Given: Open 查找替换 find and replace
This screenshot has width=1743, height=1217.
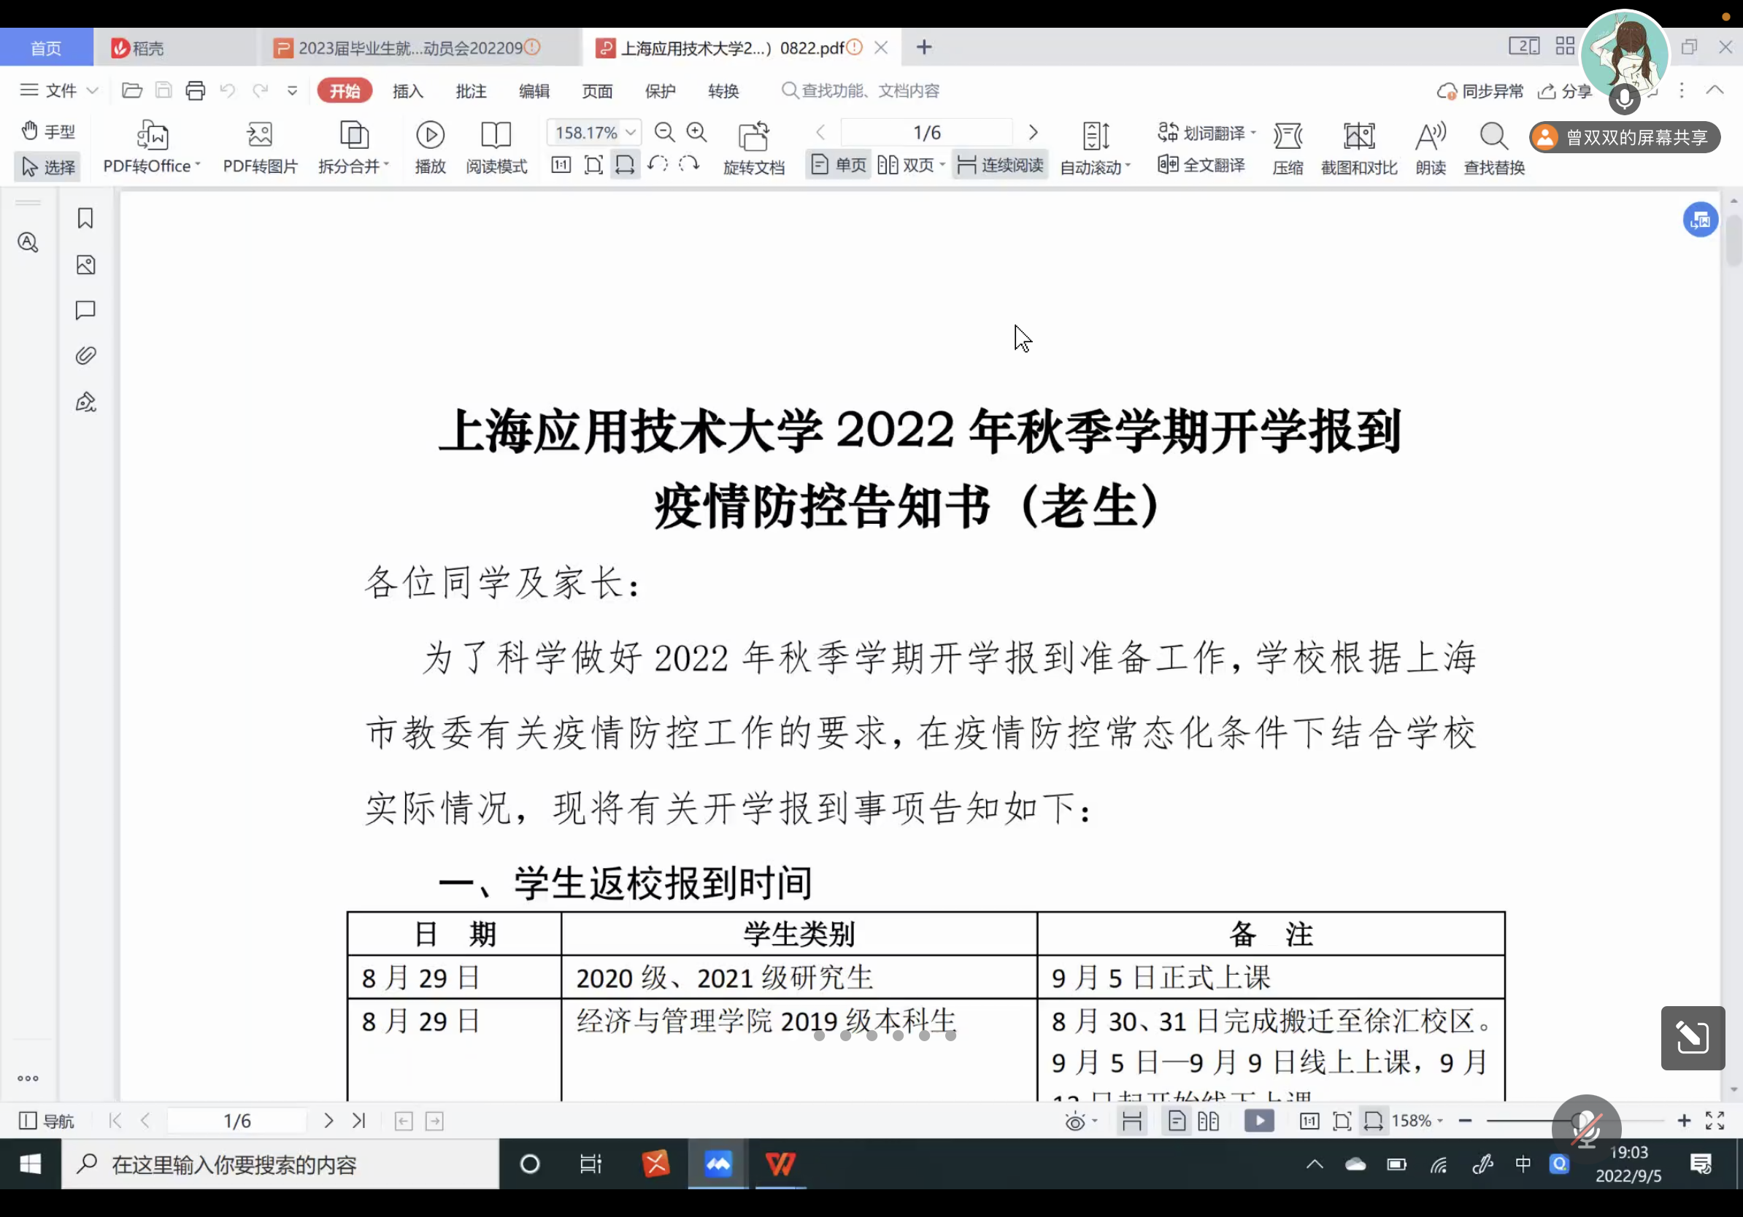Looking at the screenshot, I should tap(1494, 148).
